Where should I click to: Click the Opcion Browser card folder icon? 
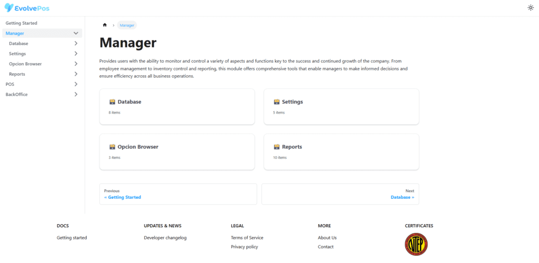[x=112, y=147]
